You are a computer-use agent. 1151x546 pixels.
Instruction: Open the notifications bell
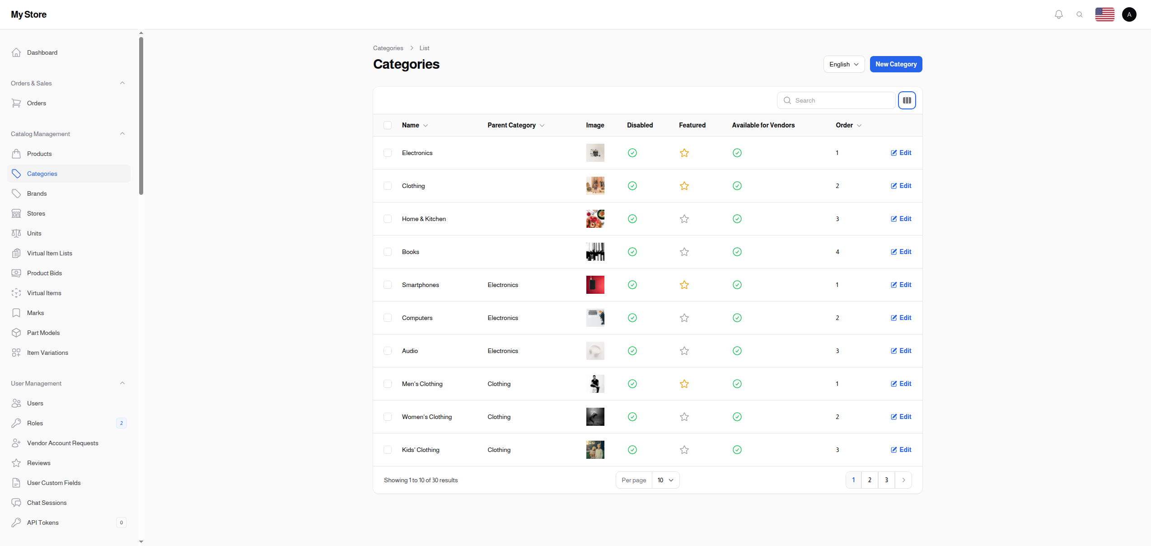(x=1058, y=14)
